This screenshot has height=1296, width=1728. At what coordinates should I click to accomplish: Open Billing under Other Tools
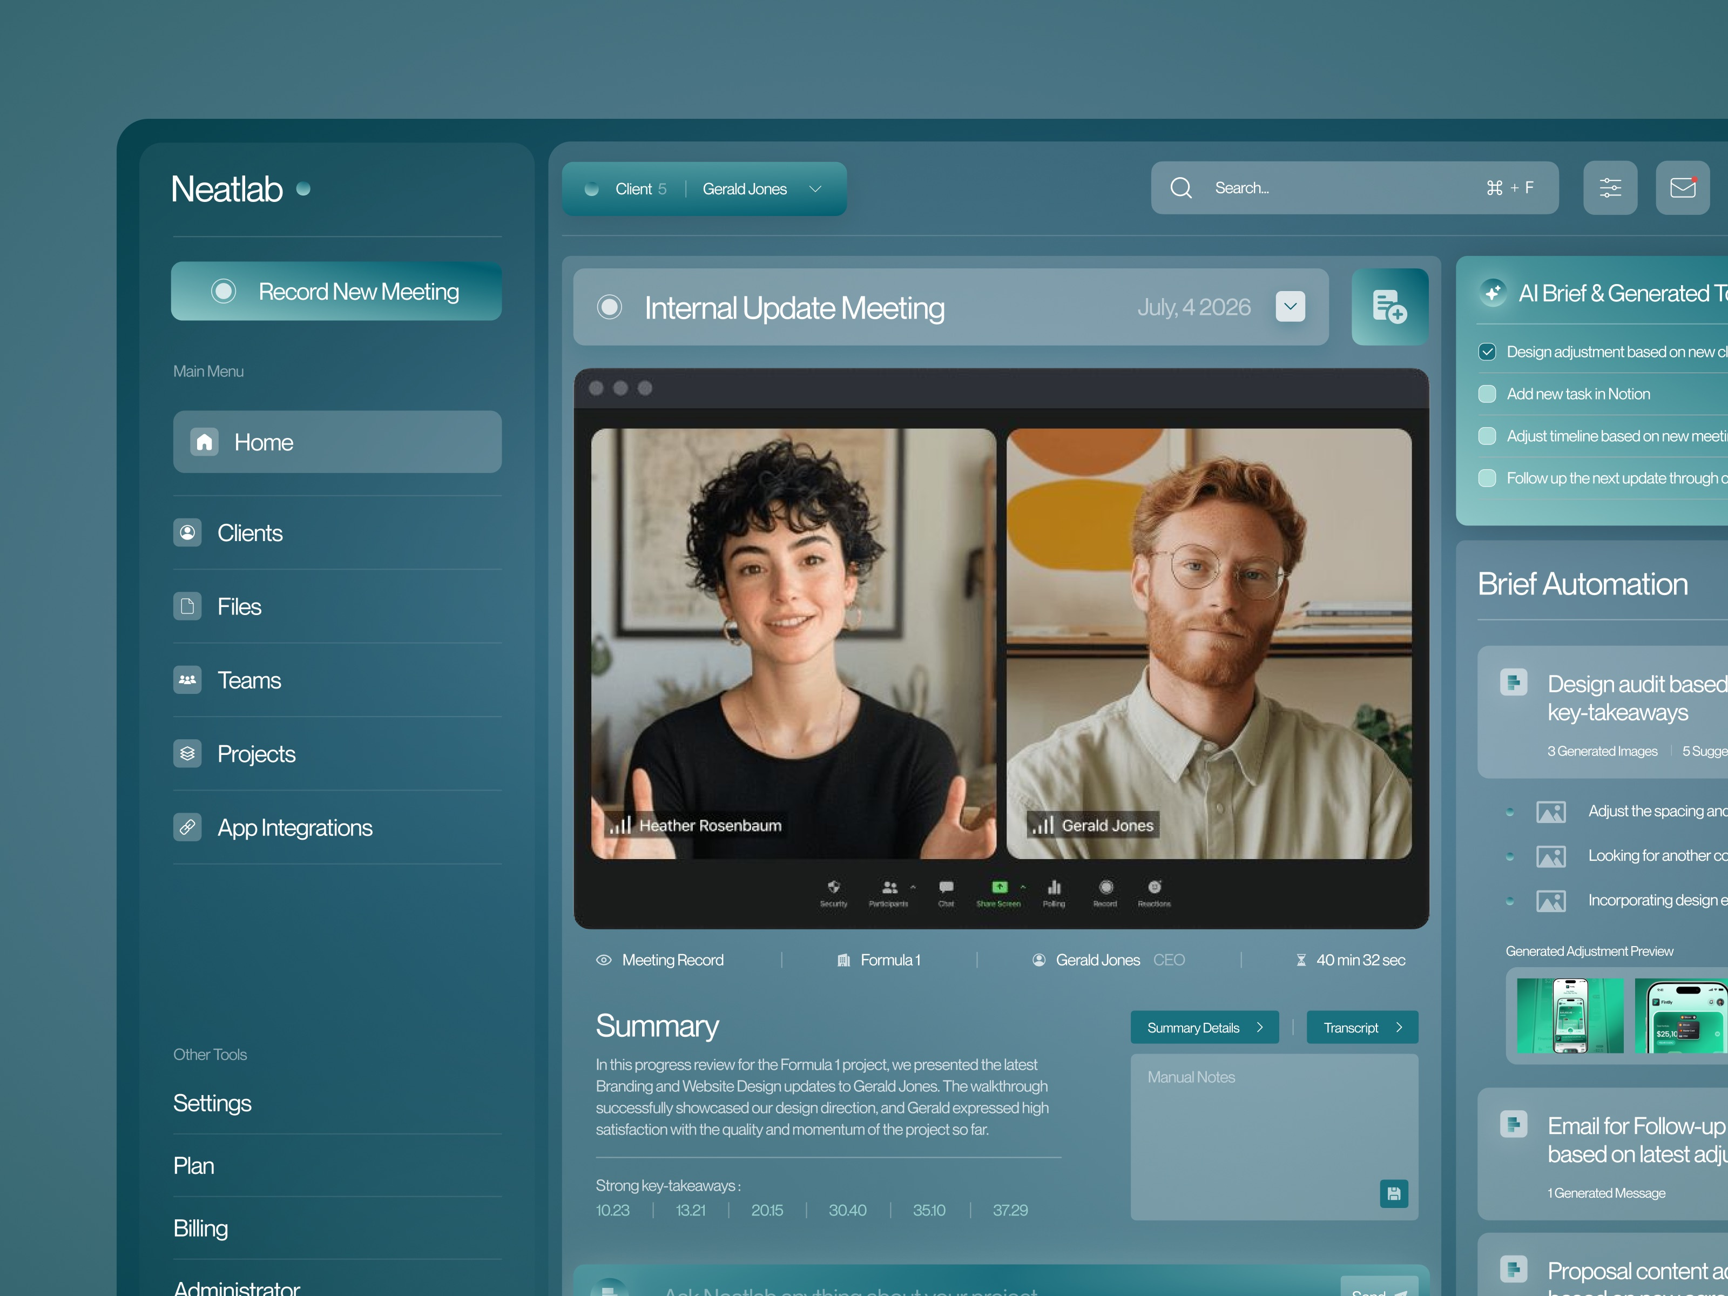click(201, 1228)
